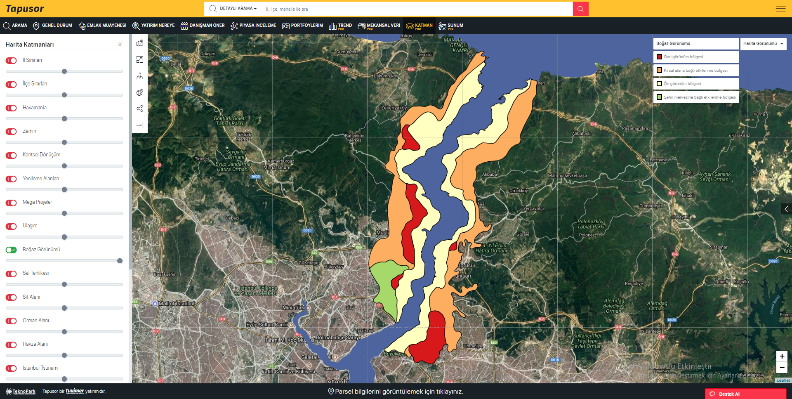Click the Ön görünüm bölgesi swatch
This screenshot has width=792, height=399.
[x=659, y=84]
